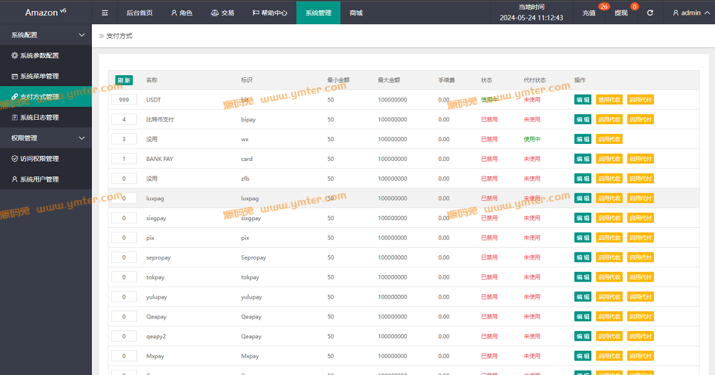Click 启用代收 in the wx row
This screenshot has height=375, width=715.
coord(609,139)
